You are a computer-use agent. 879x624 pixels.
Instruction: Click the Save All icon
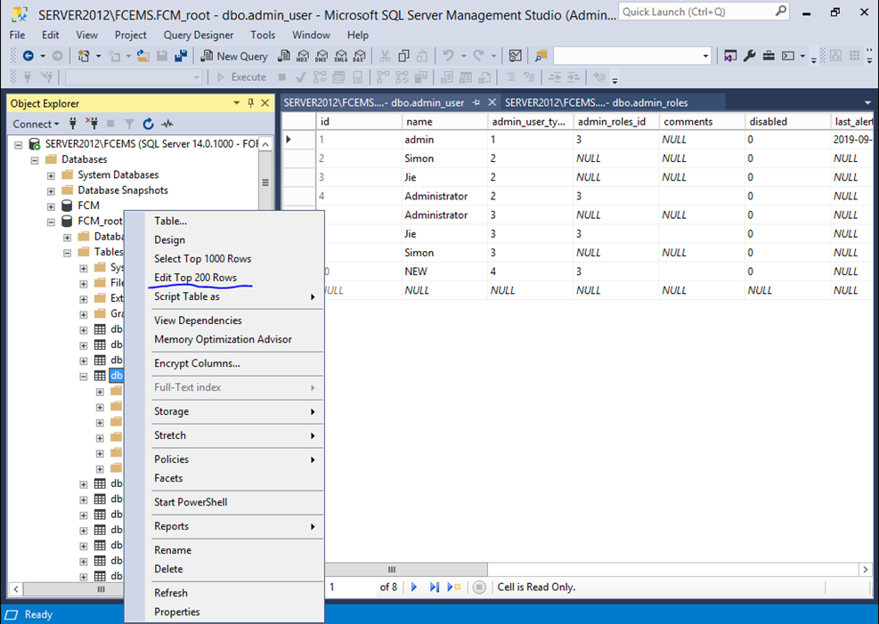point(180,55)
